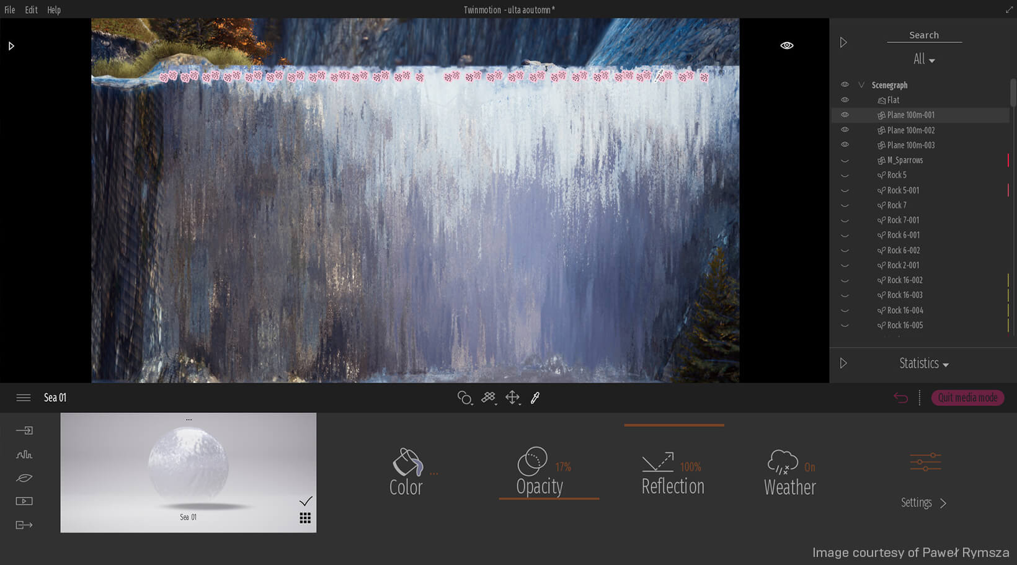Adjust the Opacity percentage control
Screen dimensions: 1017x565
[x=540, y=471]
